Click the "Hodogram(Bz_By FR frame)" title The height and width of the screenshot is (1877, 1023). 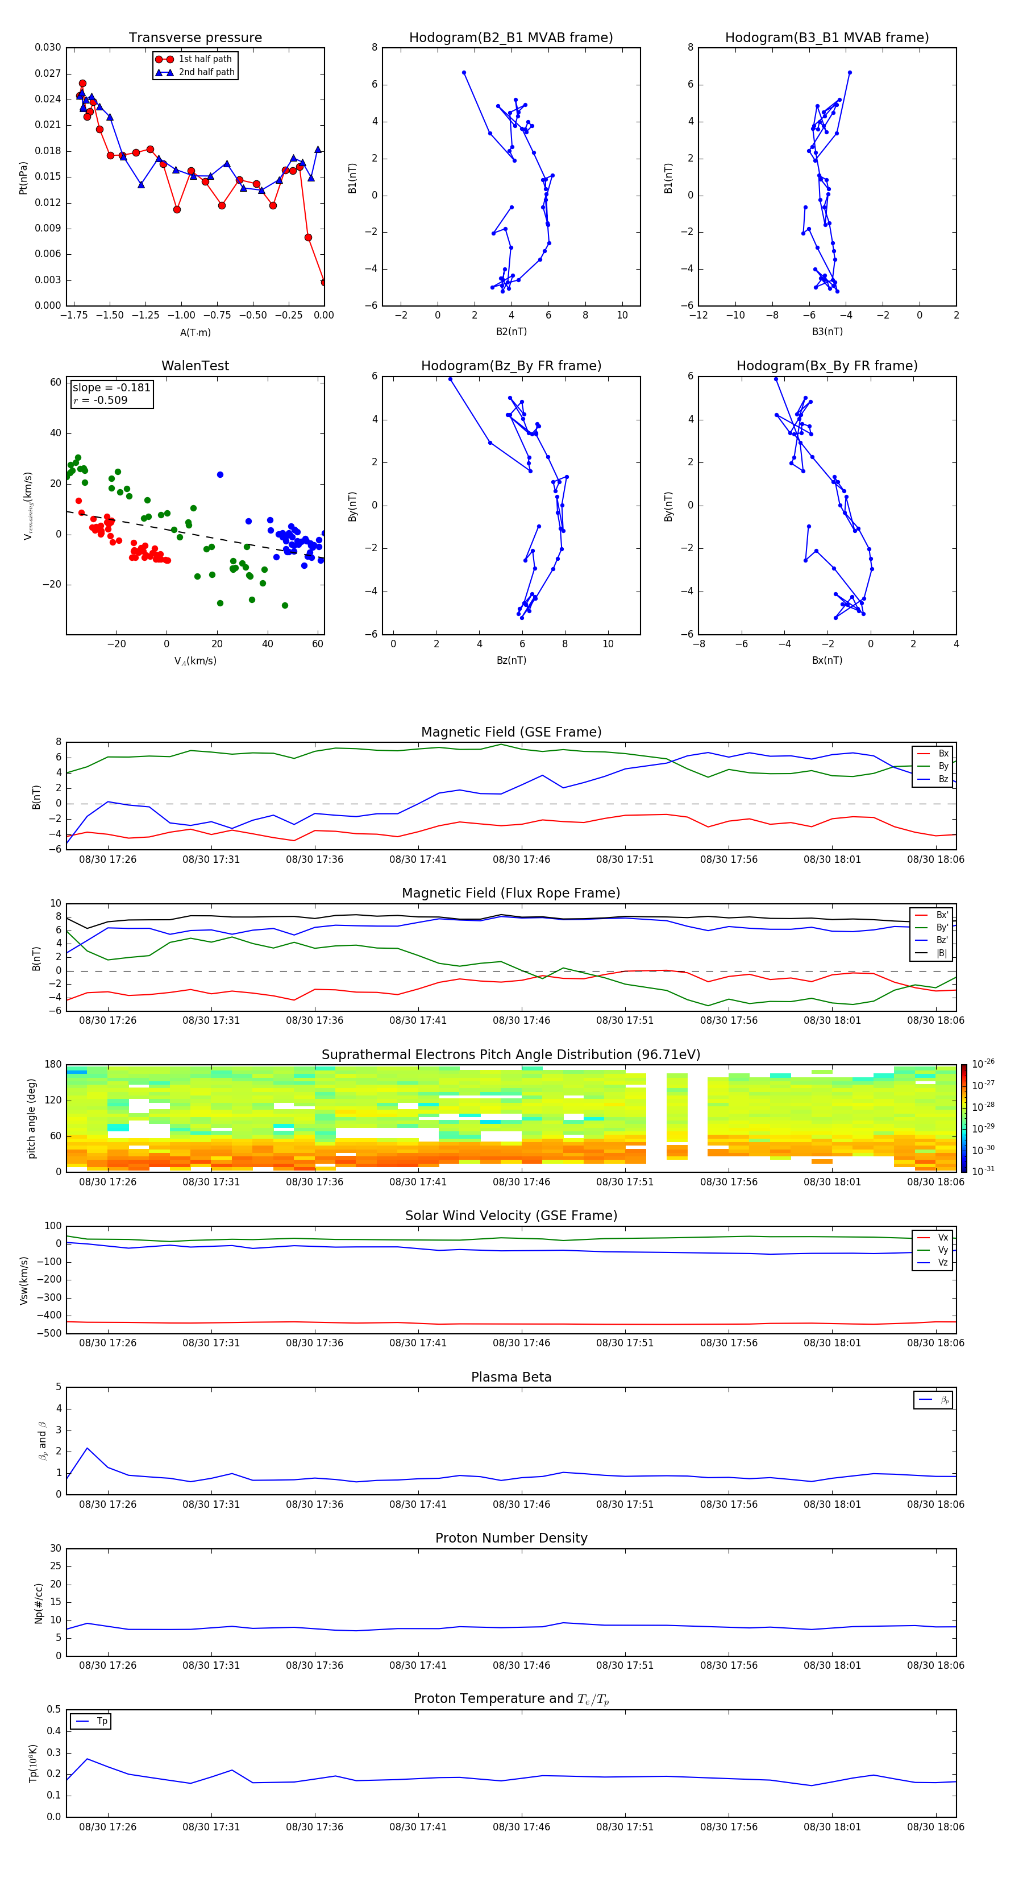(511, 365)
